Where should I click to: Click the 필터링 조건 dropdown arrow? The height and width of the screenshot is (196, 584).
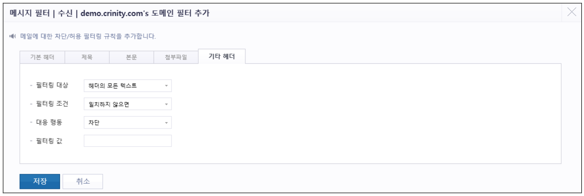click(x=166, y=104)
